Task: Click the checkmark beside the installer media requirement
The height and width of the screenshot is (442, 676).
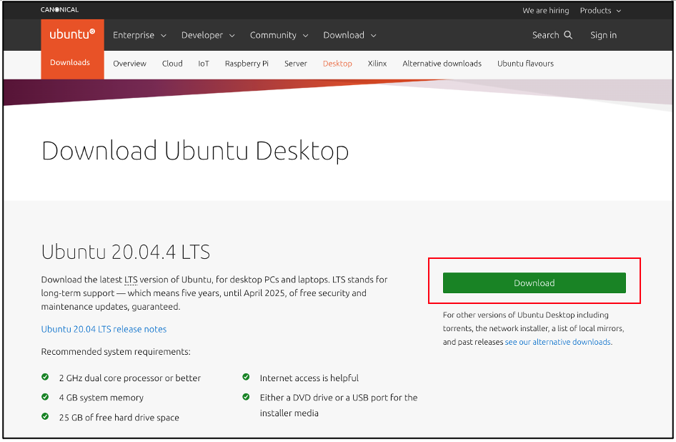Action: [247, 398]
